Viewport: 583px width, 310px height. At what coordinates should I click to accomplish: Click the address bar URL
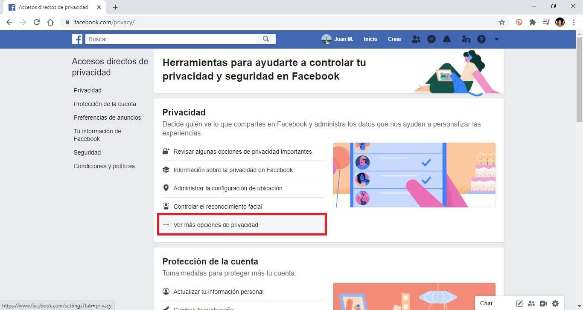tap(104, 22)
